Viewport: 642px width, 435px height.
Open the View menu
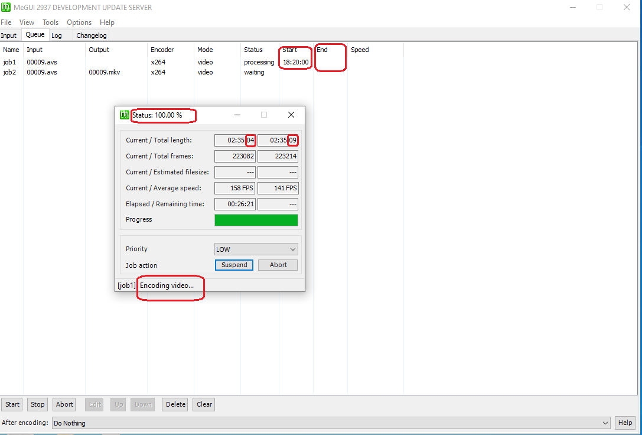(x=27, y=22)
